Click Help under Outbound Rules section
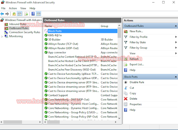Screen dimensions: 178x130 pyautogui.click(x=132, y=70)
